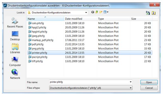The image size is (163, 96).
Task: Create a new folder icon
Action: [101, 12]
